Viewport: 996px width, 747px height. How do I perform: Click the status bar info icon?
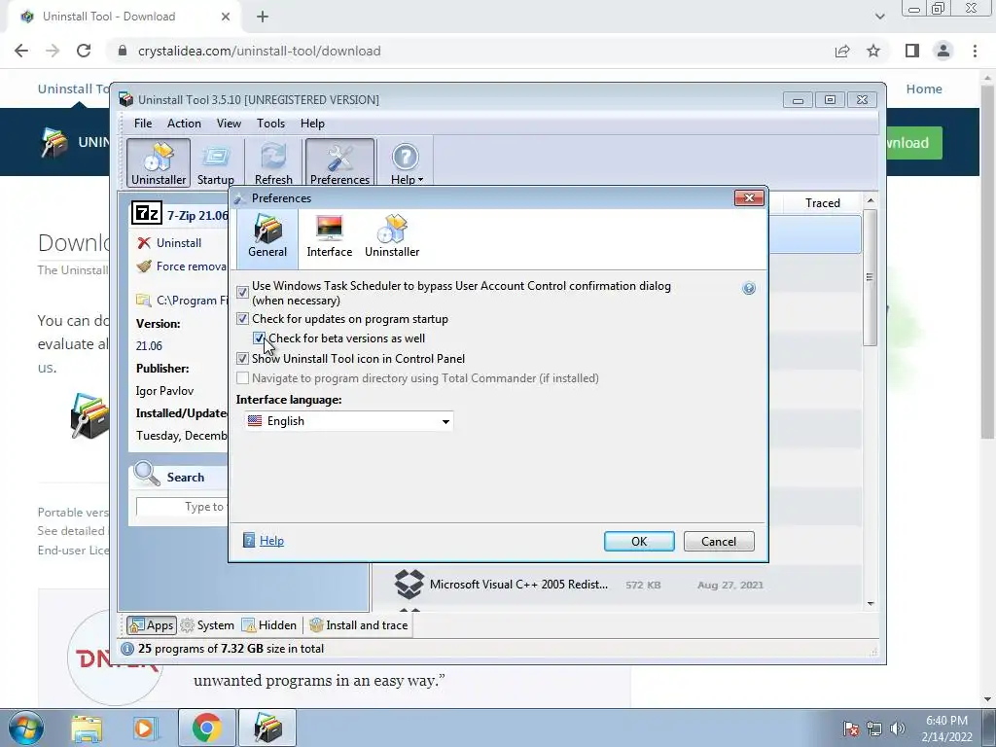click(127, 649)
